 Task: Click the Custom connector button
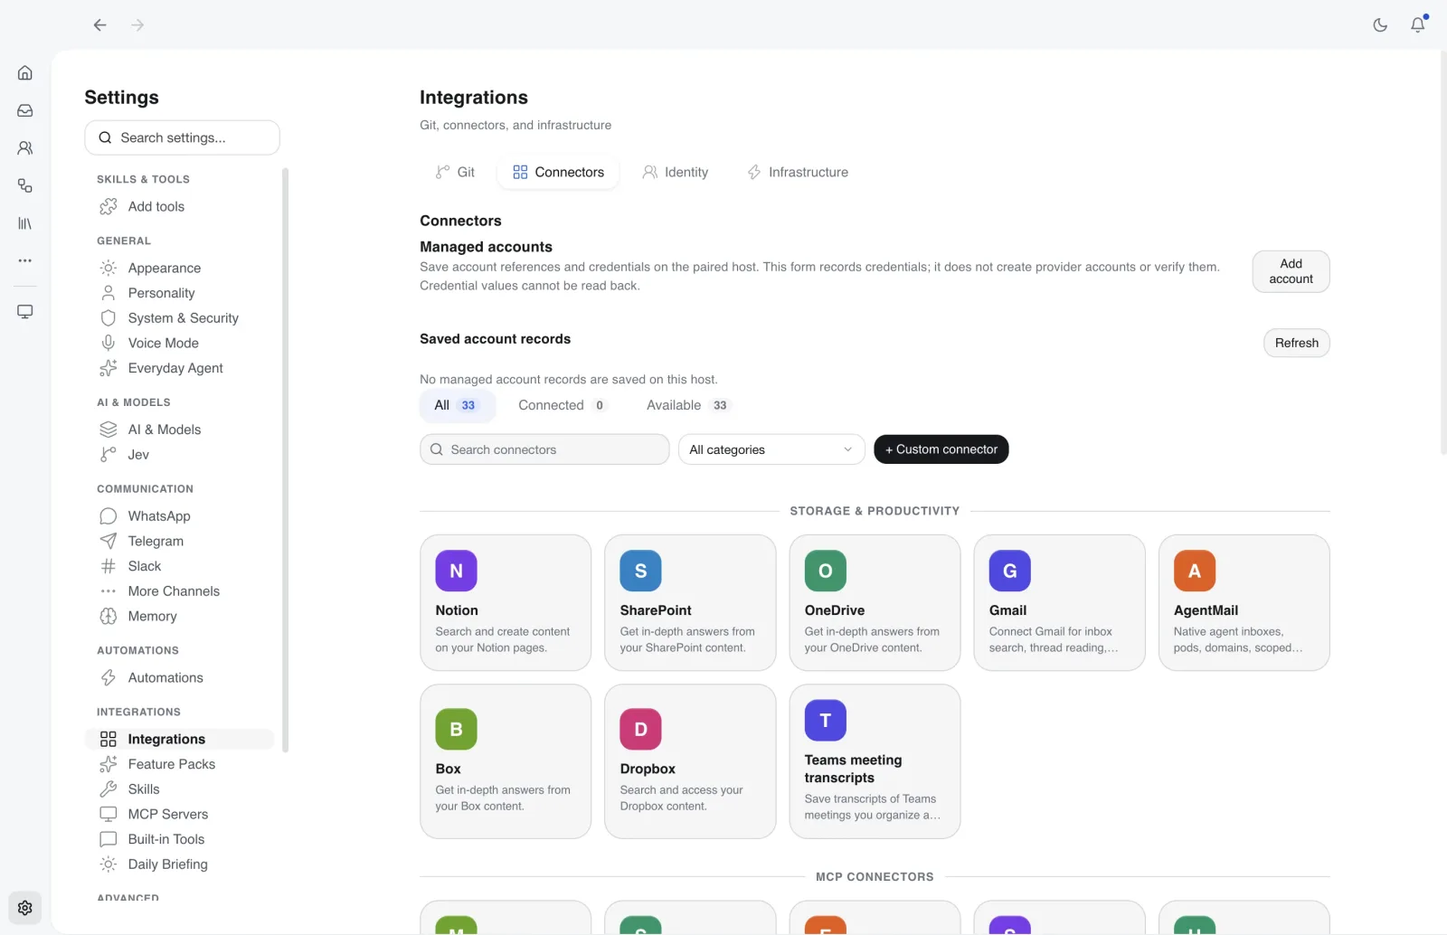[x=941, y=449]
